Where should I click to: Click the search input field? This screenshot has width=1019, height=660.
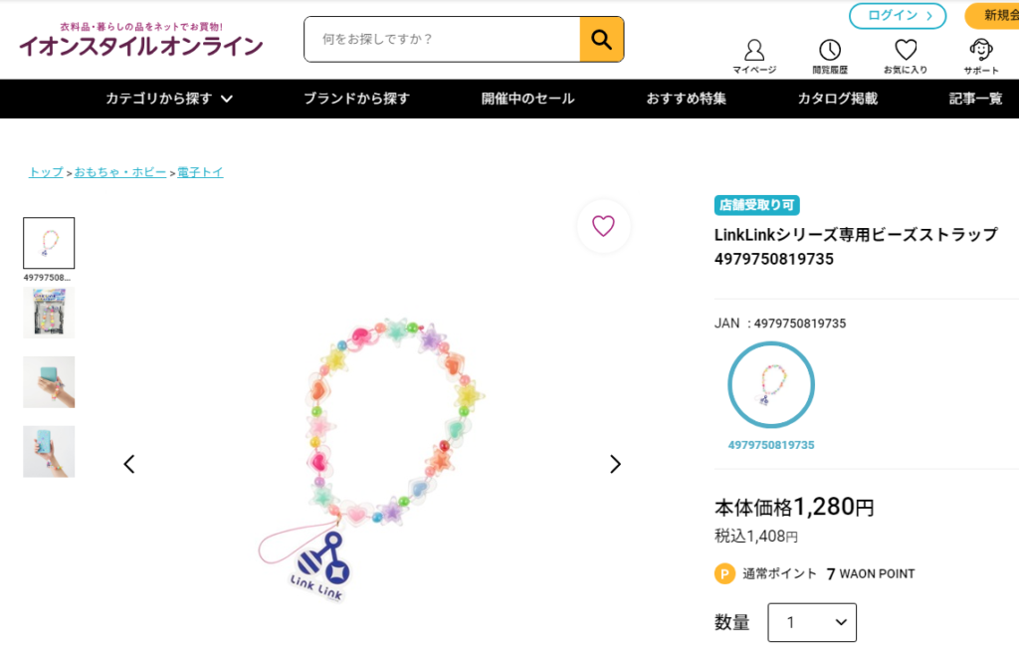coord(442,40)
